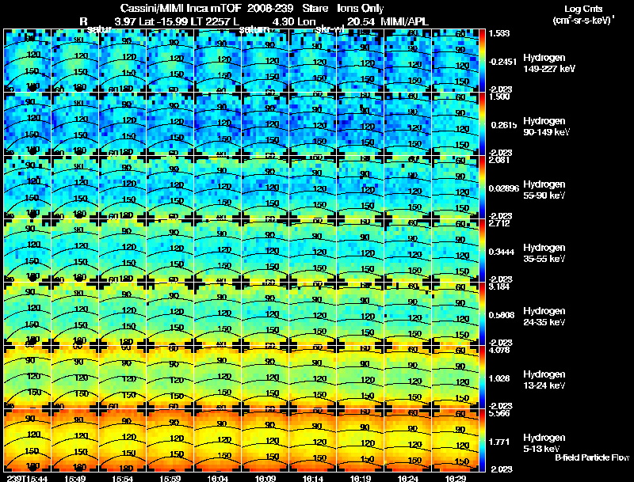The width and height of the screenshot is (634, 482).
Task: Click the time axis label "16:29"
Action: [x=455, y=478]
